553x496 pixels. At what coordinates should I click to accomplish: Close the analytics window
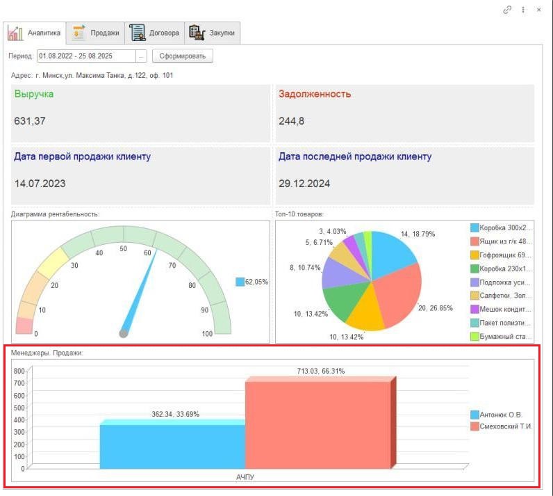click(539, 10)
